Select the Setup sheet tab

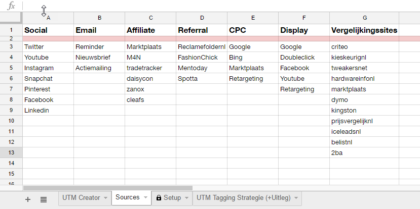[172, 198]
